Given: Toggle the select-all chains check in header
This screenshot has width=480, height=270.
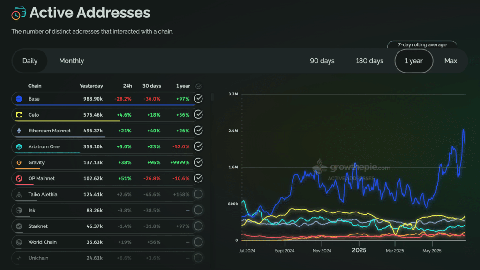Looking at the screenshot, I should click(x=198, y=86).
